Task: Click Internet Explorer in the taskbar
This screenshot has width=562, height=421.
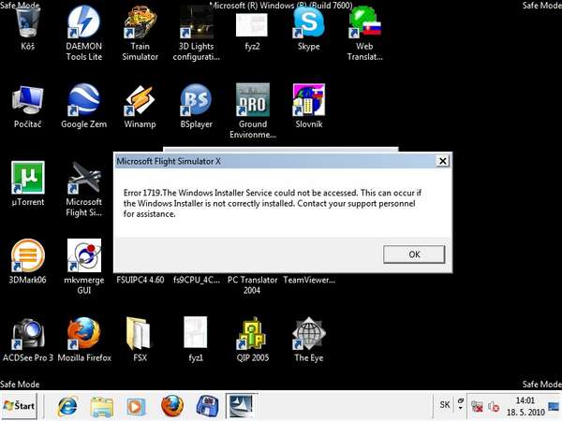Action: [x=67, y=406]
